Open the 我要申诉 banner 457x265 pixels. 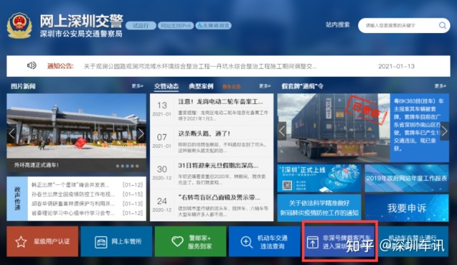(407, 208)
